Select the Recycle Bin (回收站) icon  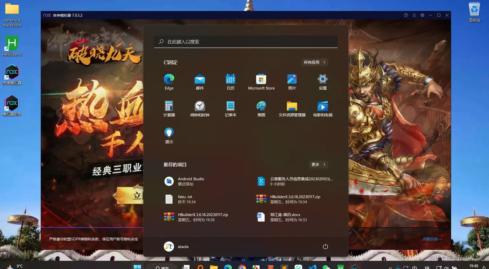tap(474, 12)
